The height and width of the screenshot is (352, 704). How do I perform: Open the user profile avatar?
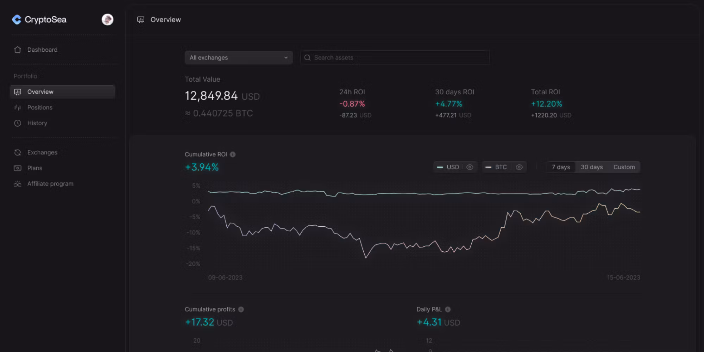point(107,20)
